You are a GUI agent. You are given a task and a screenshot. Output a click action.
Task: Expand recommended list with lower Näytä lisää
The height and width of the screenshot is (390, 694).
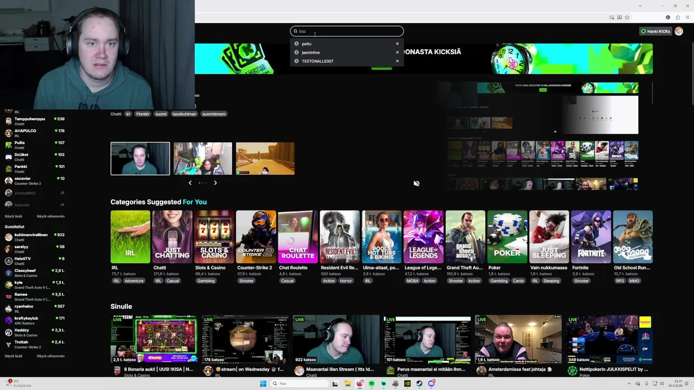[x=14, y=356]
